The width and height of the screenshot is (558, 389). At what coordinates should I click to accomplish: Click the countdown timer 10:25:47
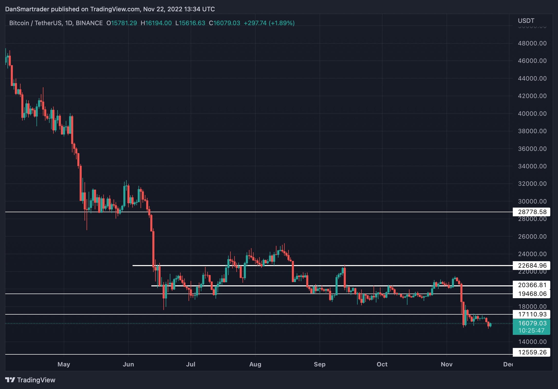point(531,330)
